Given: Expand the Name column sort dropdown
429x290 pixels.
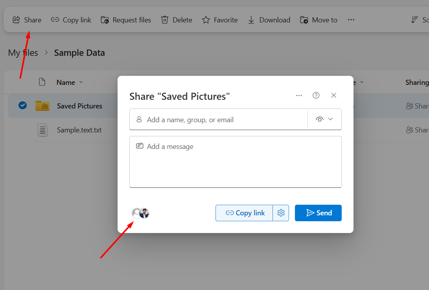Looking at the screenshot, I should tap(81, 82).
